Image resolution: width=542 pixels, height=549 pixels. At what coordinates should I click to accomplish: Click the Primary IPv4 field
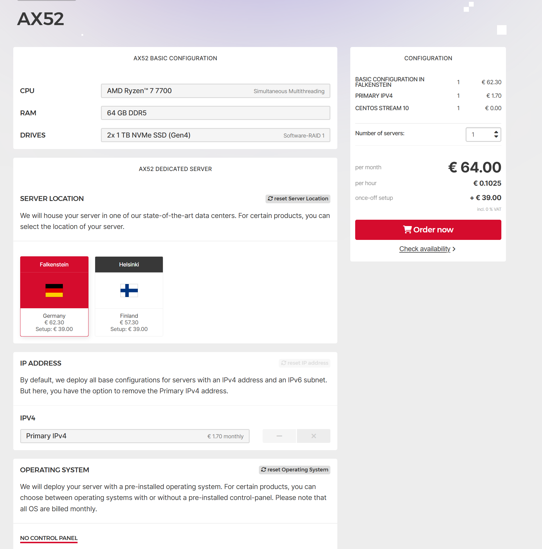135,436
